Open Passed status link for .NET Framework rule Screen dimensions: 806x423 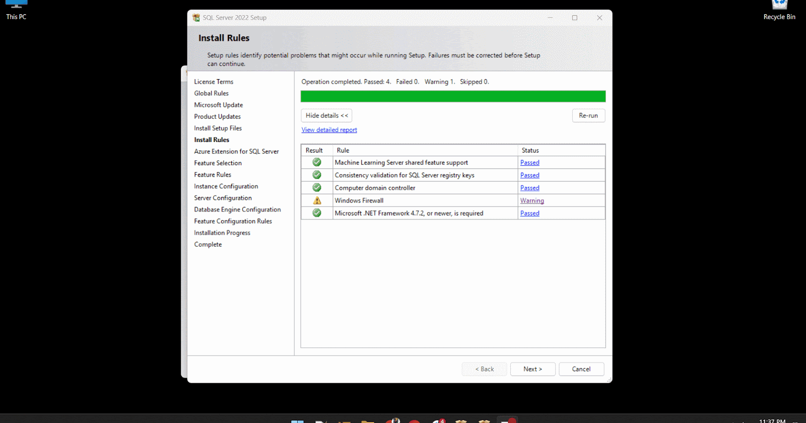(529, 214)
